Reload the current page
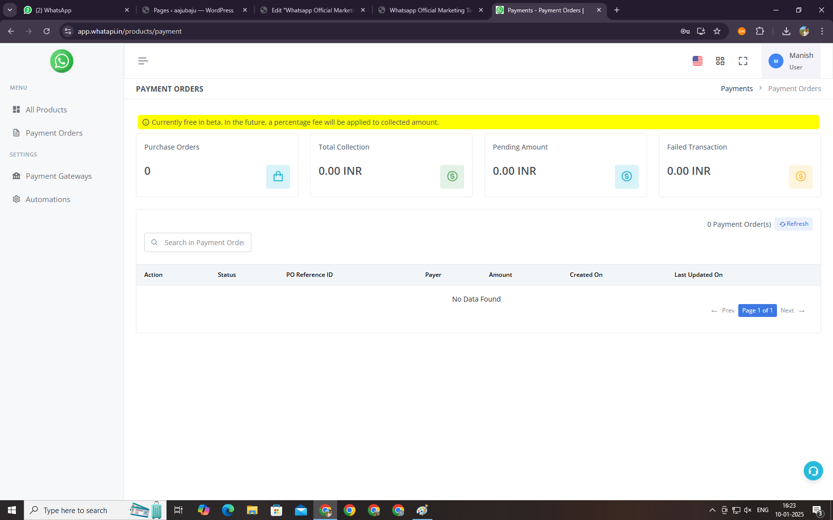The width and height of the screenshot is (833, 520). [x=47, y=31]
